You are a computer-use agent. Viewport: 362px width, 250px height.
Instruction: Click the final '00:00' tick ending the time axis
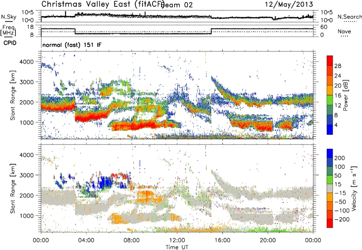[313, 241]
